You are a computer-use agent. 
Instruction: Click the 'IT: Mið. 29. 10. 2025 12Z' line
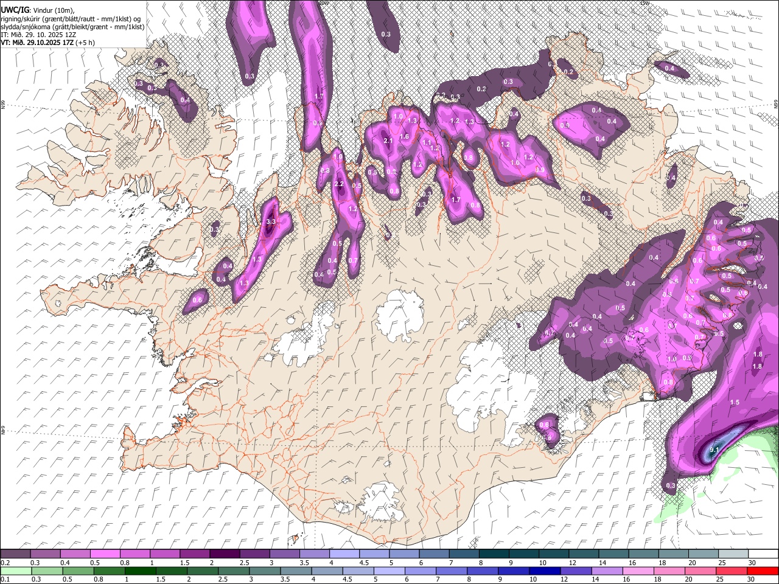tap(38, 35)
